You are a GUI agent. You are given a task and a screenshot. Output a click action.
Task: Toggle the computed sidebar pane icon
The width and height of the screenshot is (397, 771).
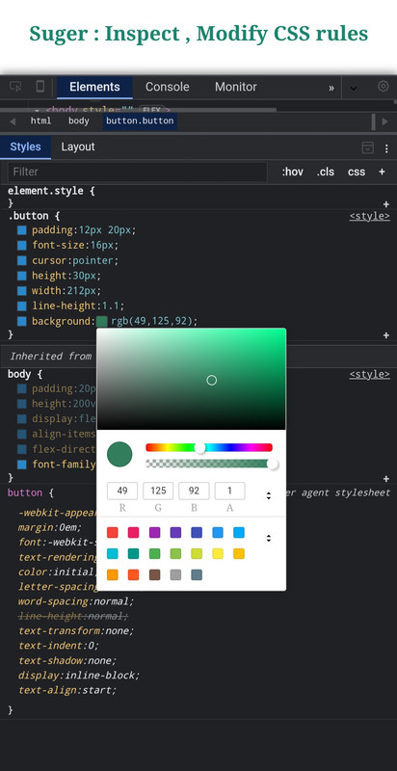pos(367,147)
